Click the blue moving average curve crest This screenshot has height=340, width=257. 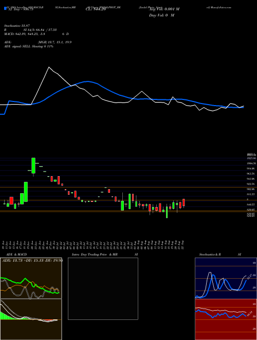point(87,81)
